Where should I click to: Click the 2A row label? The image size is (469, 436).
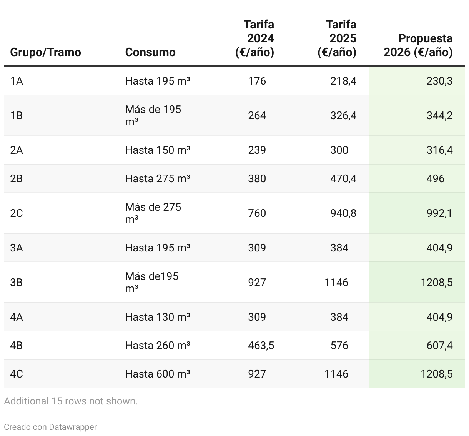point(17,150)
